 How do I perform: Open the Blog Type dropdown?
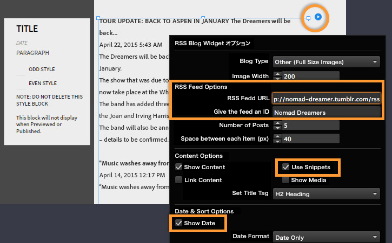326,62
